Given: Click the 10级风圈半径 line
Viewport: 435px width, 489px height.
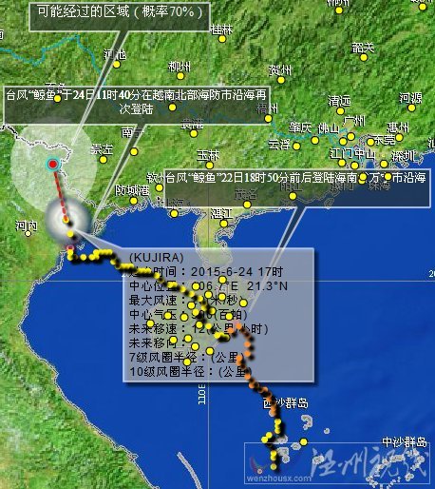Looking at the screenshot, I should tap(190, 371).
